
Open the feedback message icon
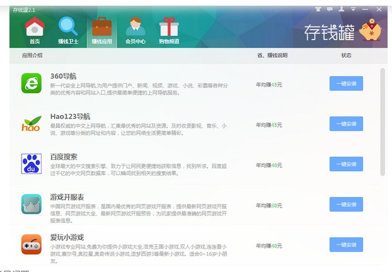(x=330, y=9)
